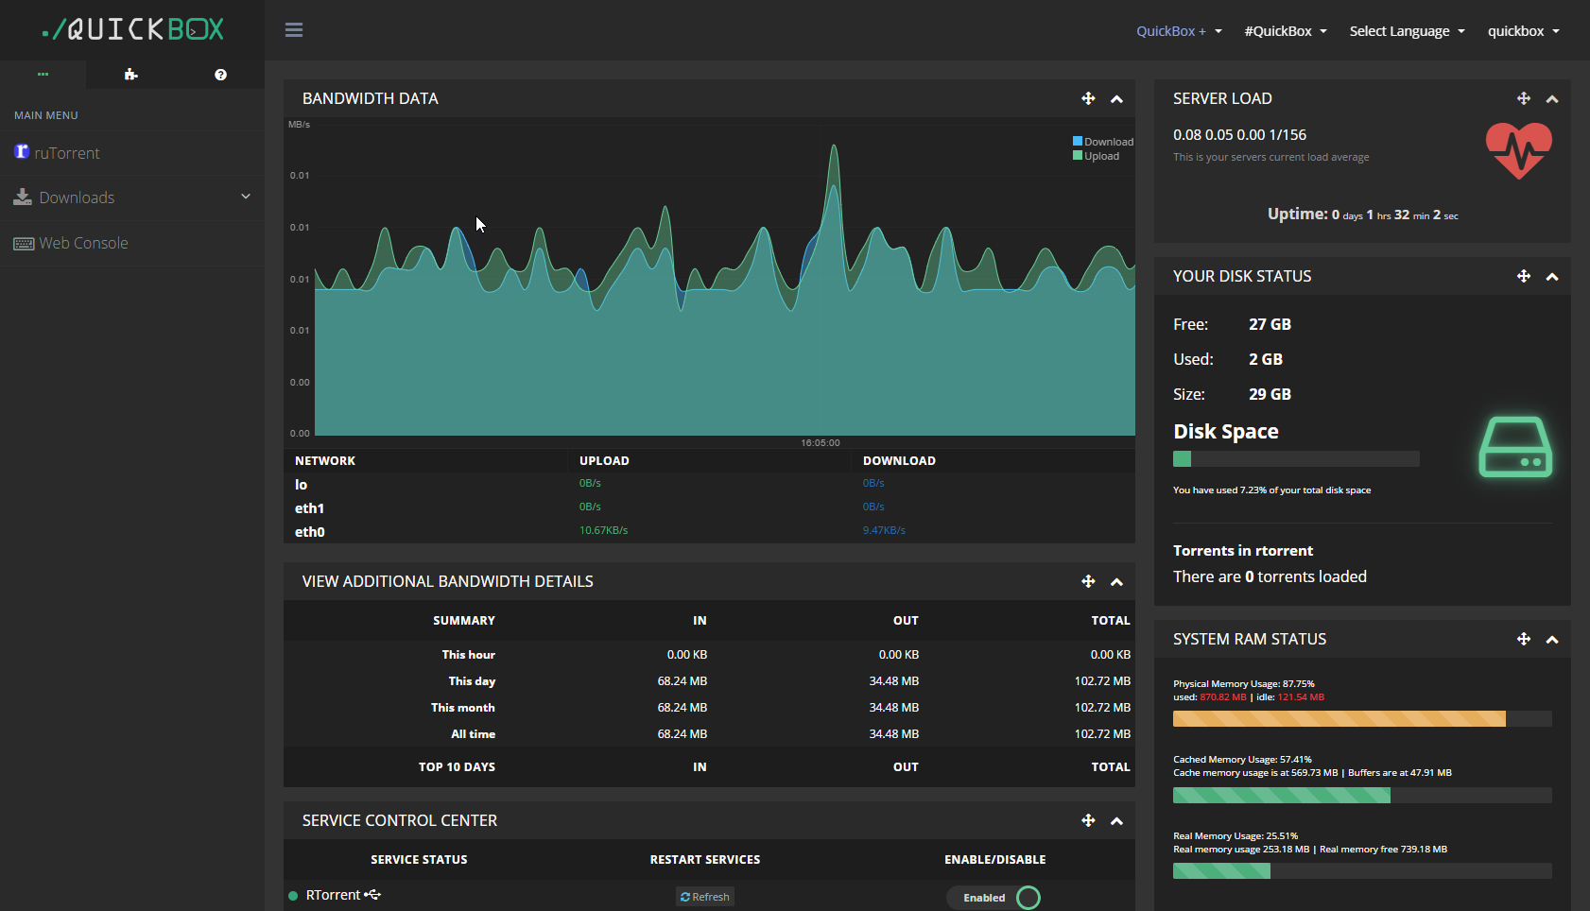This screenshot has width=1590, height=911.
Task: Open ruTorrent from the main menu
Action: pos(66,153)
